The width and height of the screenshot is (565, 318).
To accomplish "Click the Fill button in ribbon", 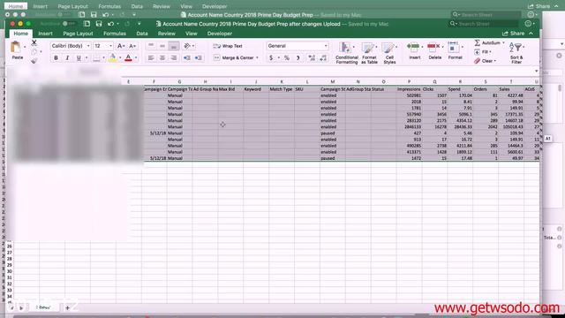I will 483,52.
